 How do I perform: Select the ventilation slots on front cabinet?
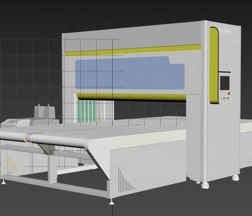pos(127,180)
